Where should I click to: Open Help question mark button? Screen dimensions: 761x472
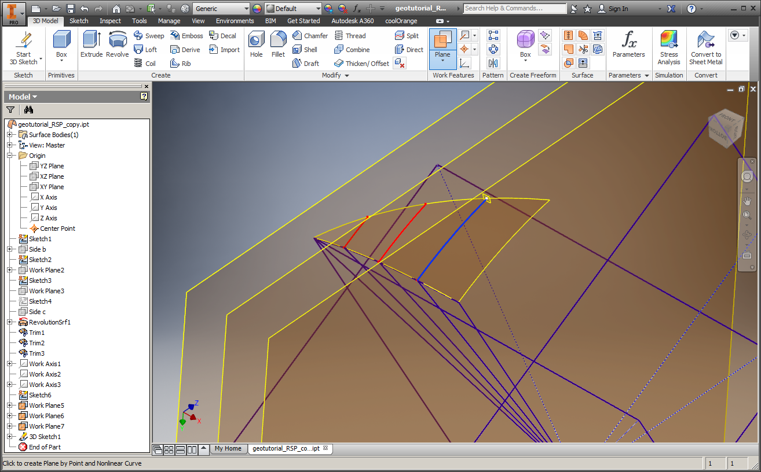(691, 9)
